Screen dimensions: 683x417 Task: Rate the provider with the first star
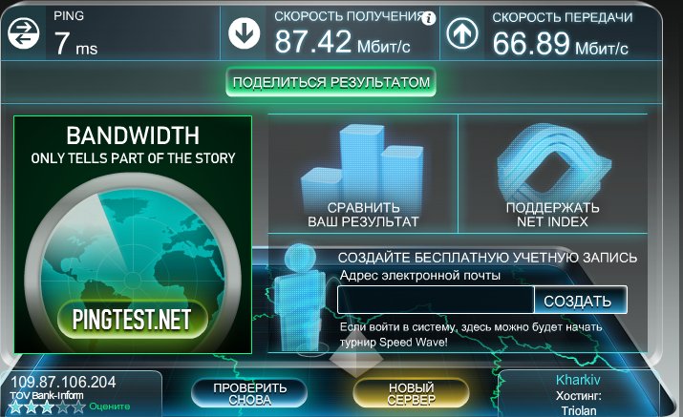[17, 407]
